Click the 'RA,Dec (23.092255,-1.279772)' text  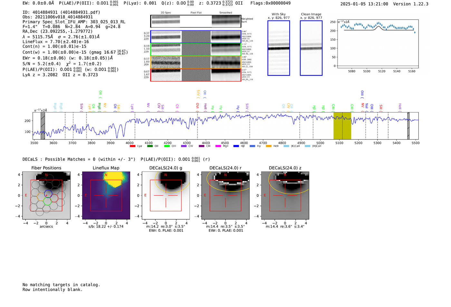click(x=57, y=31)
